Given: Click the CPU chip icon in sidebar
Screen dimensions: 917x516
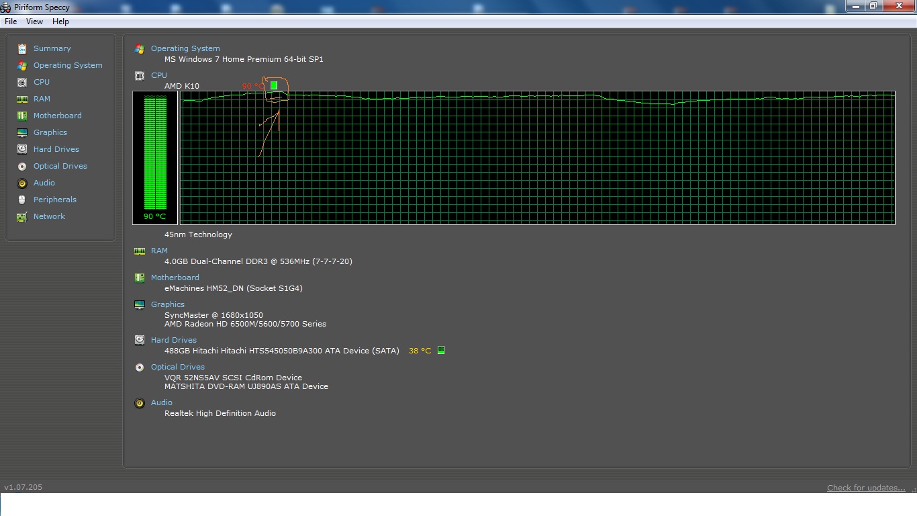Looking at the screenshot, I should click(x=22, y=82).
